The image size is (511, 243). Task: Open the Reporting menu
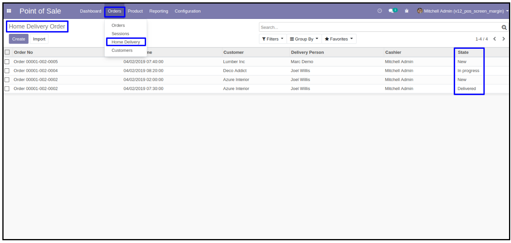(159, 11)
